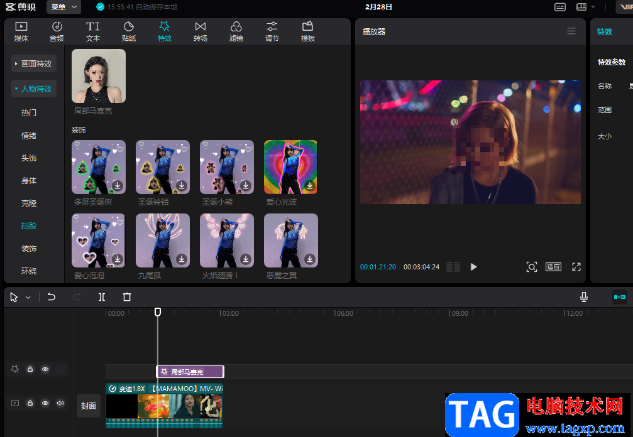This screenshot has height=437, width=633.
Task: Open the 音频 audio tab
Action: coord(57,32)
